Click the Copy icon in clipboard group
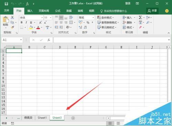 coord(12,22)
